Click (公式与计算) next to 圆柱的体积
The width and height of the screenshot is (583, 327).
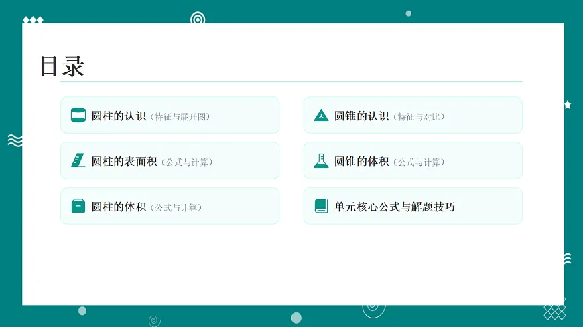click(x=176, y=207)
